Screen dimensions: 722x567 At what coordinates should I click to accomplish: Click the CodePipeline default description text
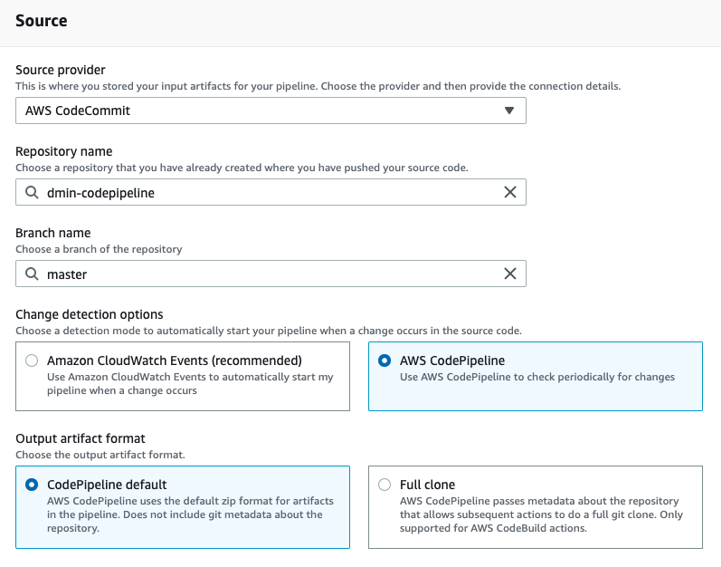(x=185, y=514)
